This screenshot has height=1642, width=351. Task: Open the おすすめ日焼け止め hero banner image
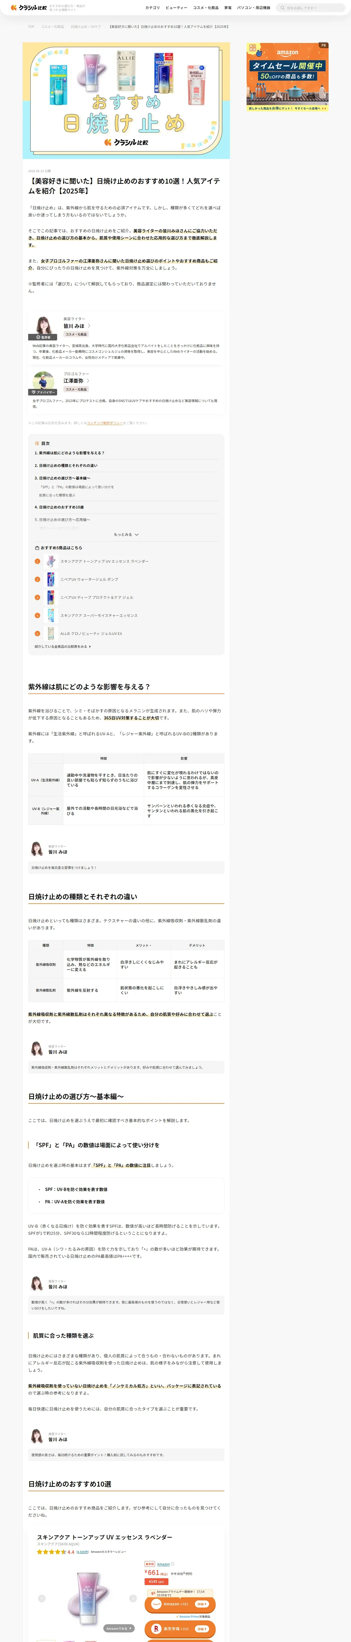click(126, 101)
